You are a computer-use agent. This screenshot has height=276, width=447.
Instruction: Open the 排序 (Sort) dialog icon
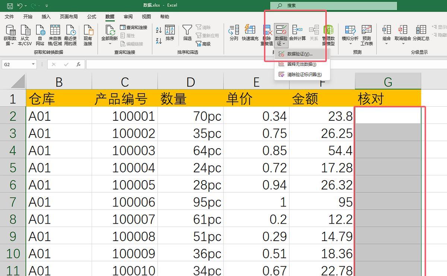[x=170, y=33]
